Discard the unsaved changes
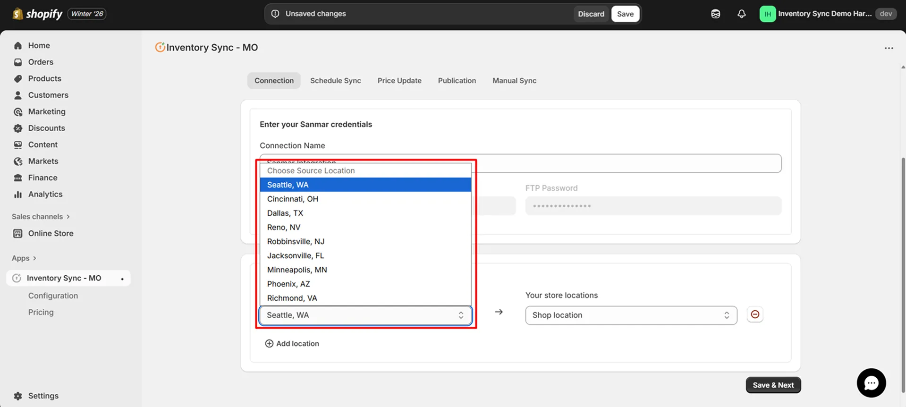Screen dimensions: 906x407 591,14
